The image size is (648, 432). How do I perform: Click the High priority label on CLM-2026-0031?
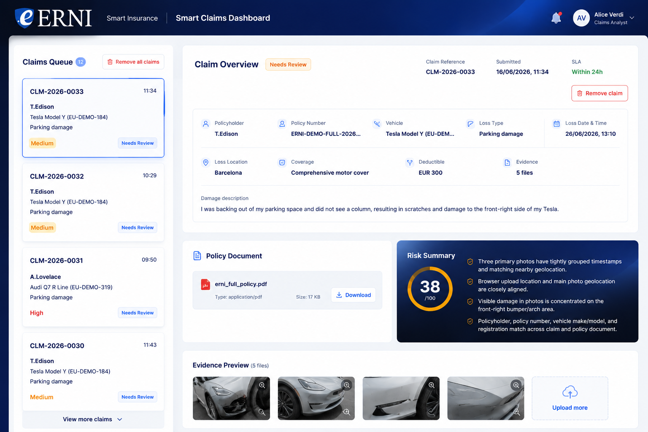pyautogui.click(x=37, y=313)
